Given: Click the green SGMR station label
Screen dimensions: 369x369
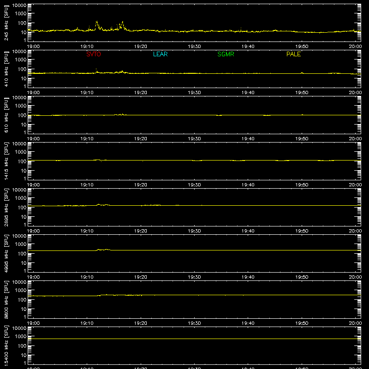Looking at the screenshot, I should [226, 54].
